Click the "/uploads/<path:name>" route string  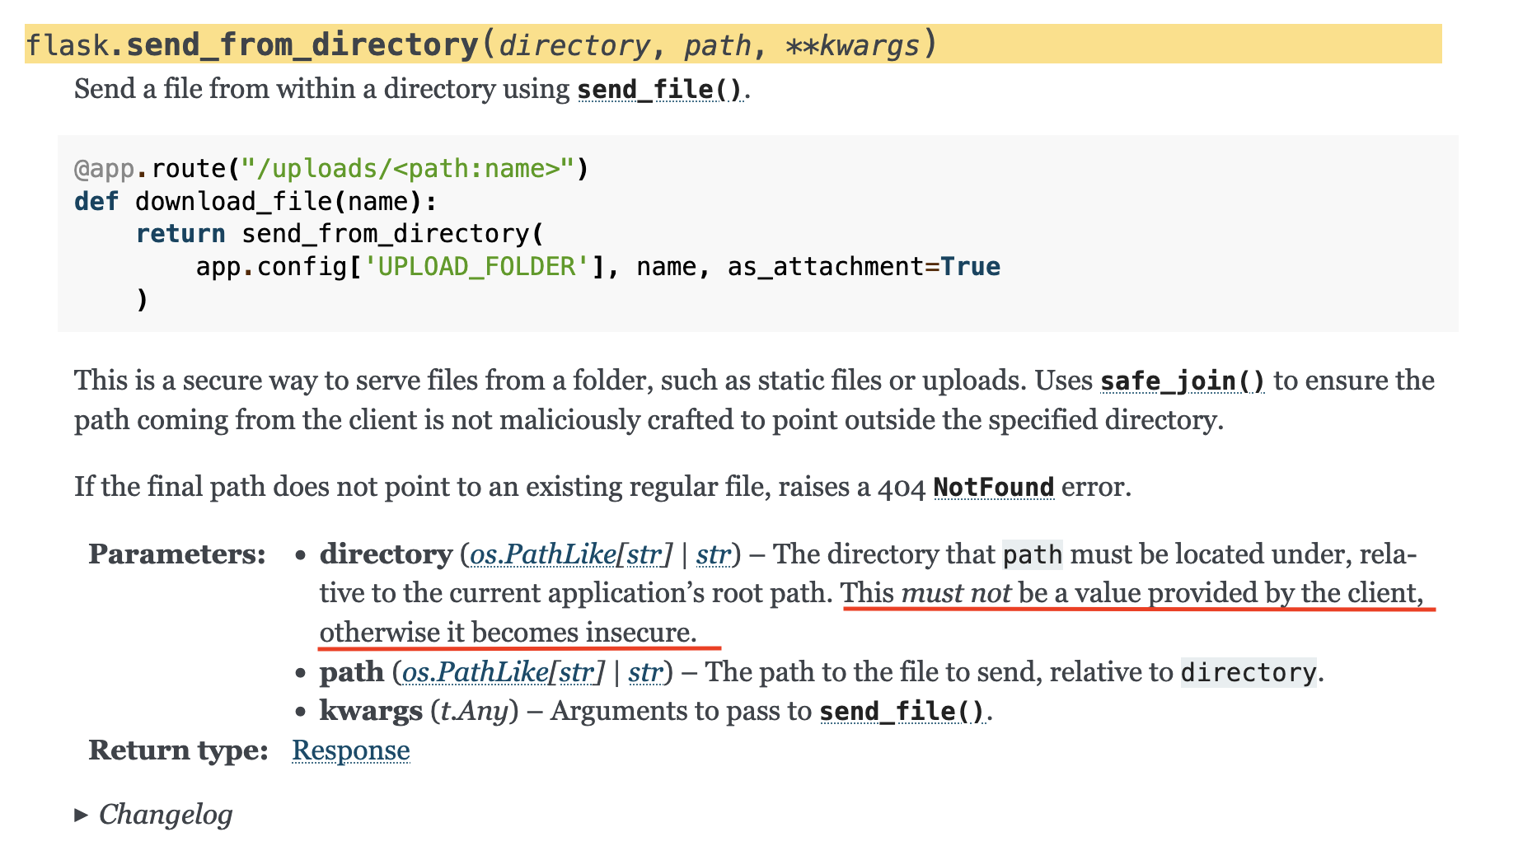click(x=408, y=169)
